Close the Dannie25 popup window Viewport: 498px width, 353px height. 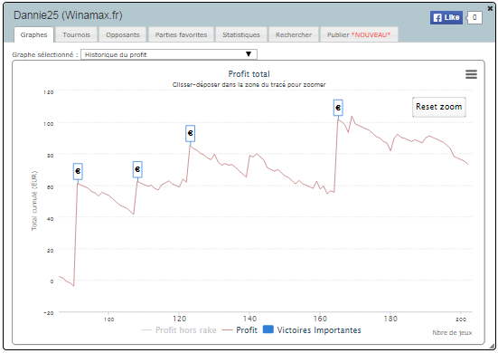(490, 8)
